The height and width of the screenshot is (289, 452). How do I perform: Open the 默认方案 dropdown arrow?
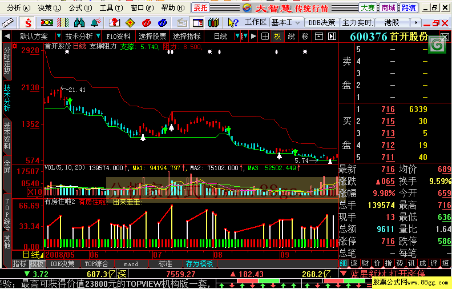(x=59, y=37)
